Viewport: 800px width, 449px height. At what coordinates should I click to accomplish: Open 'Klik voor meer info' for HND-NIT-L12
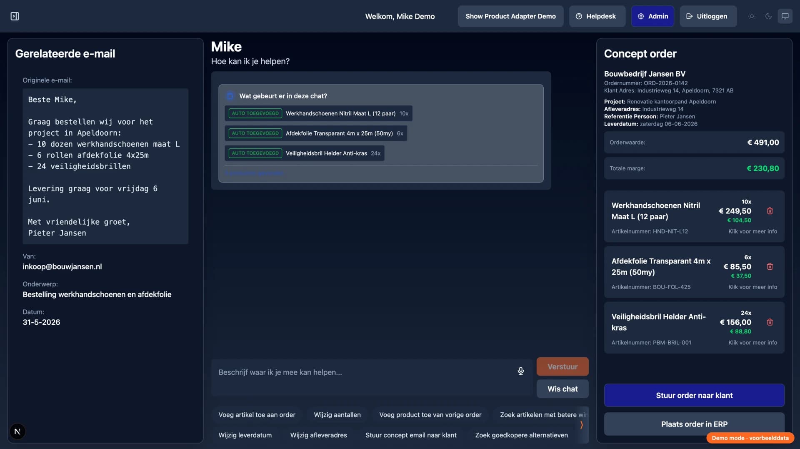click(x=752, y=231)
